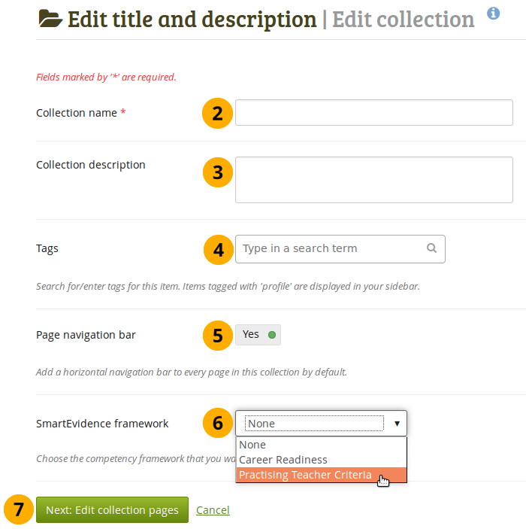Open the SmartEvidence framework dropdown
The height and width of the screenshot is (529, 526).
pos(316,424)
